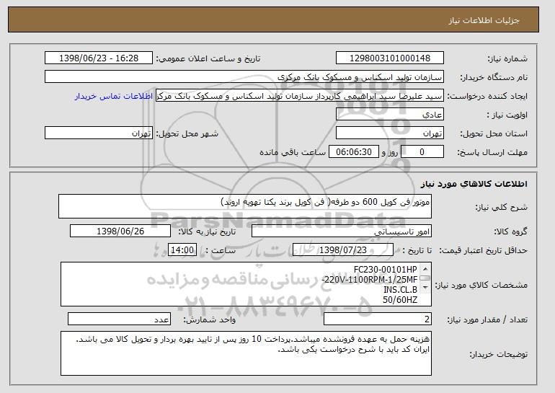555x393 pixels.
Task: Click the INS.CL.B specification line
Action: click(400, 290)
